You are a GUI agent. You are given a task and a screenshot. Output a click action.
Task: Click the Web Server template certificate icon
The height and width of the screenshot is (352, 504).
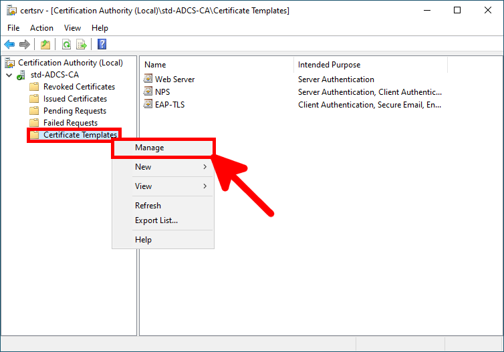(x=148, y=78)
